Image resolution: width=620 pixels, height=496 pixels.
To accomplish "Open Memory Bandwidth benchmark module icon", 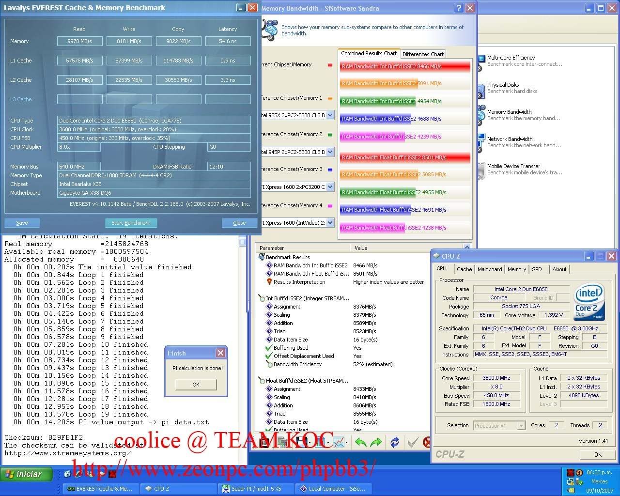I will pyautogui.click(x=481, y=115).
